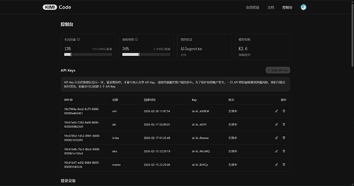Click the name cell 'mamo'

coord(116,164)
